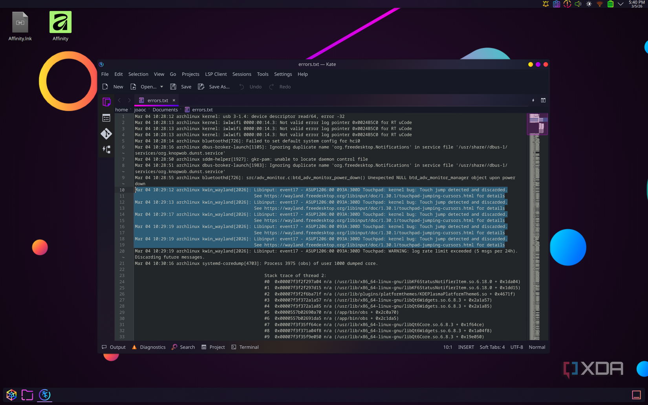648x405 pixels.
Task: Open the External Tools sidebar icon
Action: tap(106, 149)
